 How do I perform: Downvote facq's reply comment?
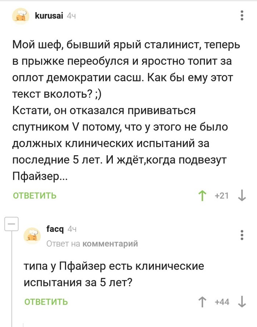(242, 302)
